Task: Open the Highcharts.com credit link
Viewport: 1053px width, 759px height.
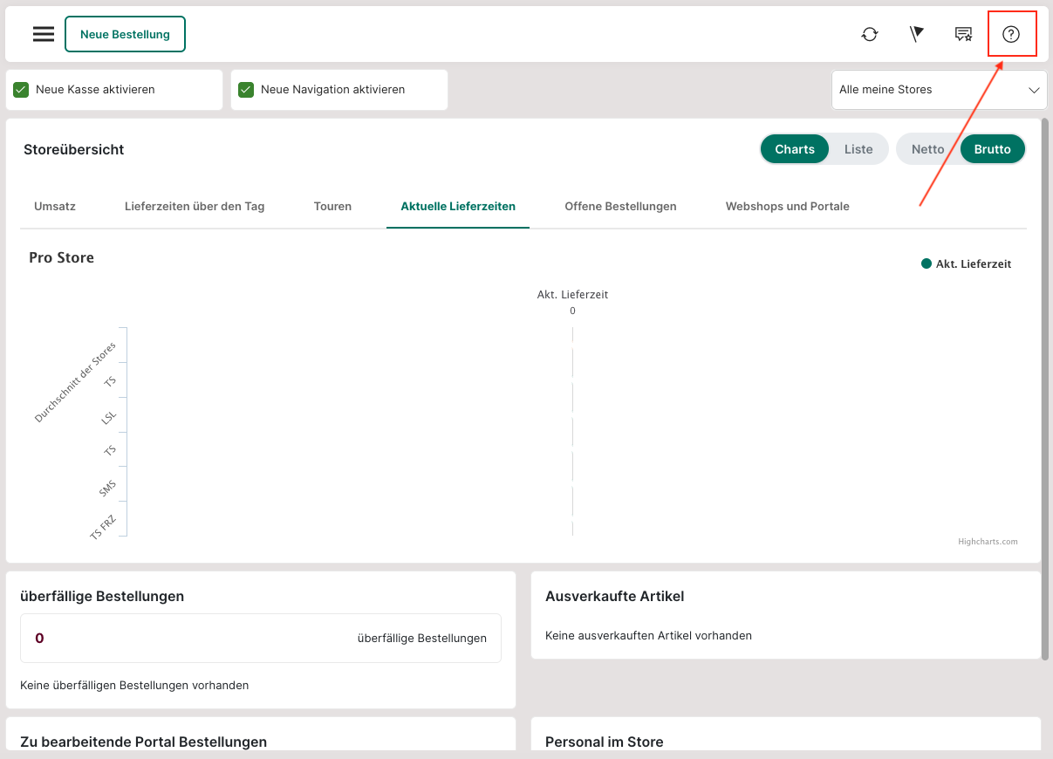Action: [988, 542]
